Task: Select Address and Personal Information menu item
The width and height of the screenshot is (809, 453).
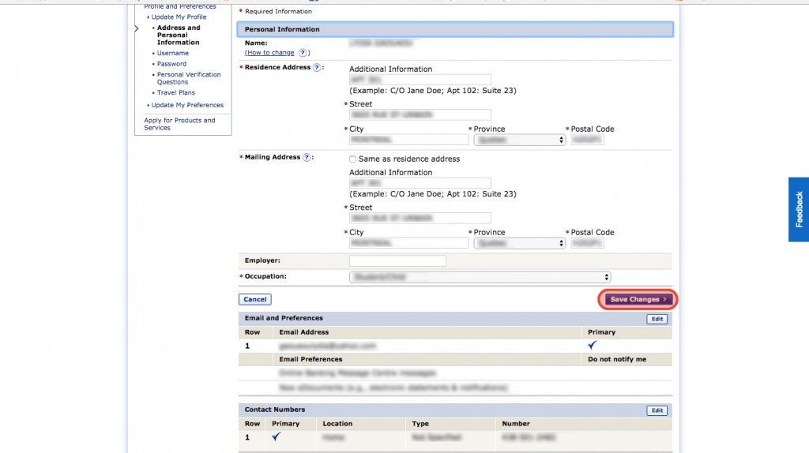Action: 179,35
